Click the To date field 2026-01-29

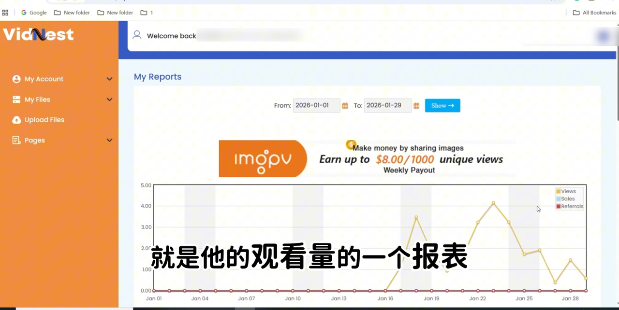[x=387, y=105]
